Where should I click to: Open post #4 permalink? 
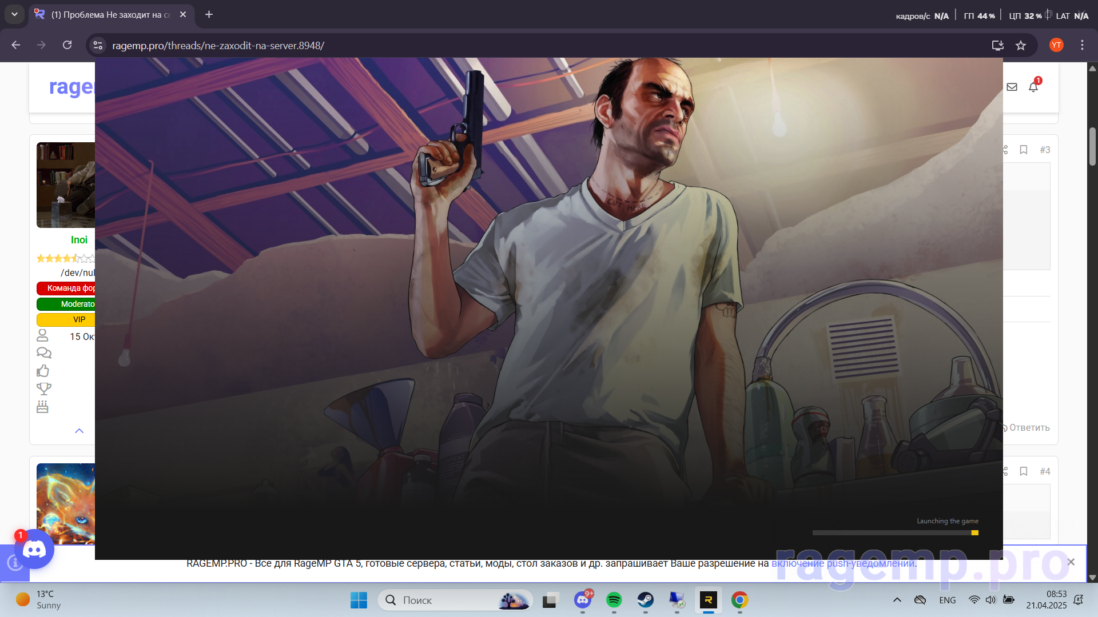[x=1045, y=471]
